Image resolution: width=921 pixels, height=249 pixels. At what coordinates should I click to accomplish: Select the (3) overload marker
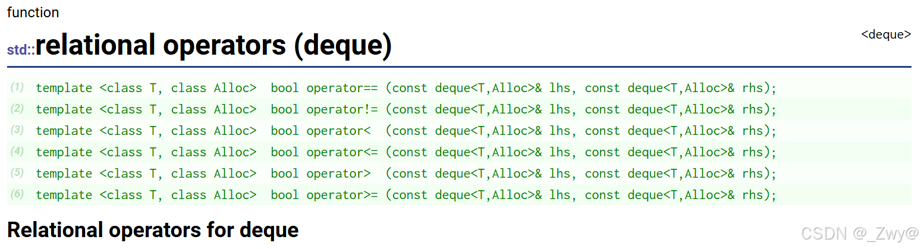click(x=17, y=130)
